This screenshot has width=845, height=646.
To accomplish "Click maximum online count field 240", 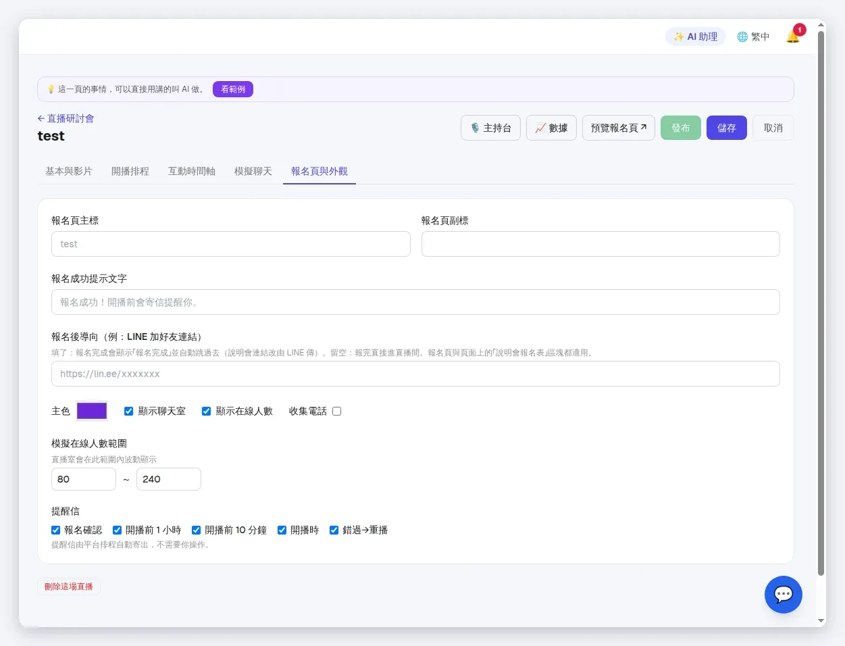I will click(x=169, y=479).
